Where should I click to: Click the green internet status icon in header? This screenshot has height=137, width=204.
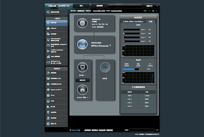(153, 11)
